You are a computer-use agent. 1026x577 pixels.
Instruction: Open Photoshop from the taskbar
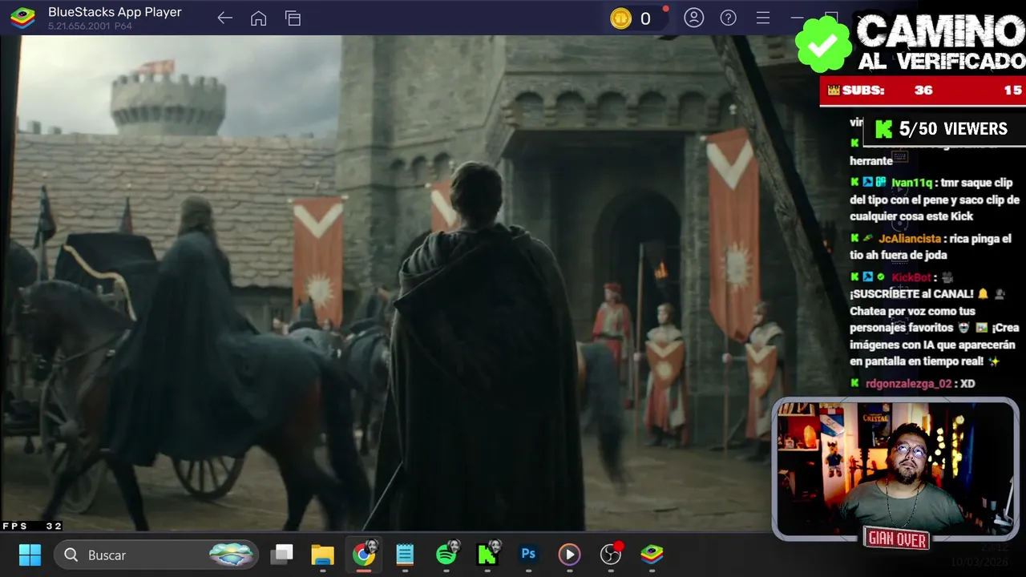tap(528, 555)
